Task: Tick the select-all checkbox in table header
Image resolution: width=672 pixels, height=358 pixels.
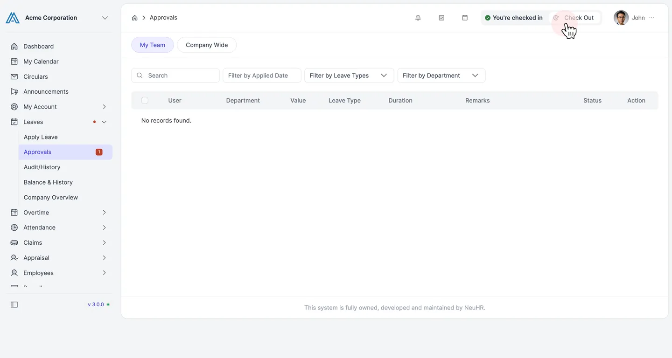Action: pyautogui.click(x=145, y=100)
